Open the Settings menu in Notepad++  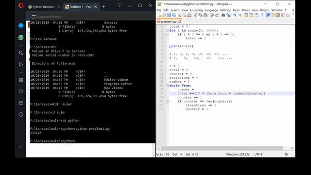[225, 10]
